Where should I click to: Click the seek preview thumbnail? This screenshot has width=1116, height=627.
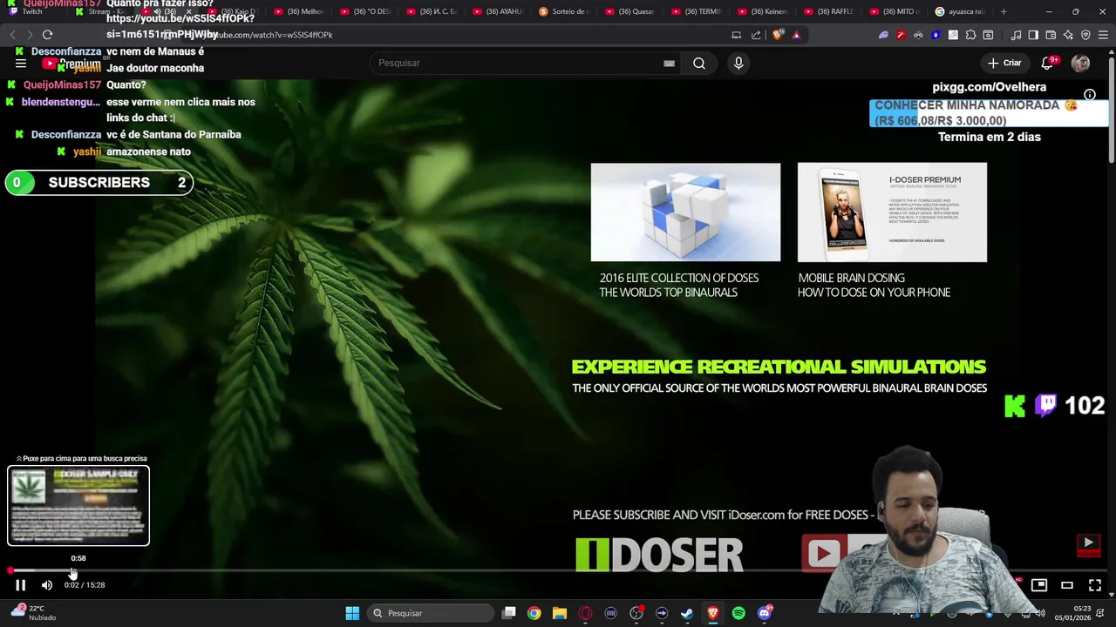78,506
